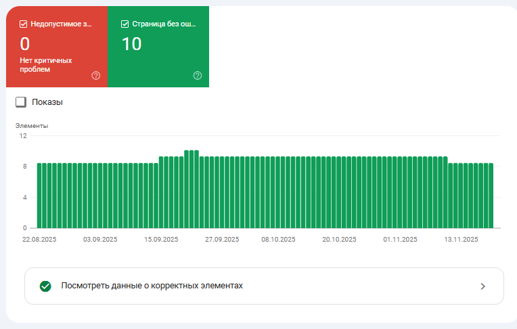Select the green card showing 10 valid pages

(x=158, y=47)
